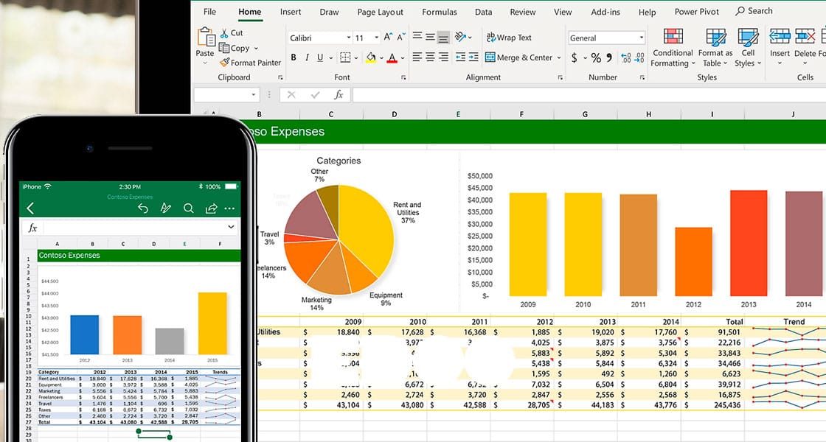Click the Insert cells button
This screenshot has height=442, width=826.
coord(780,47)
